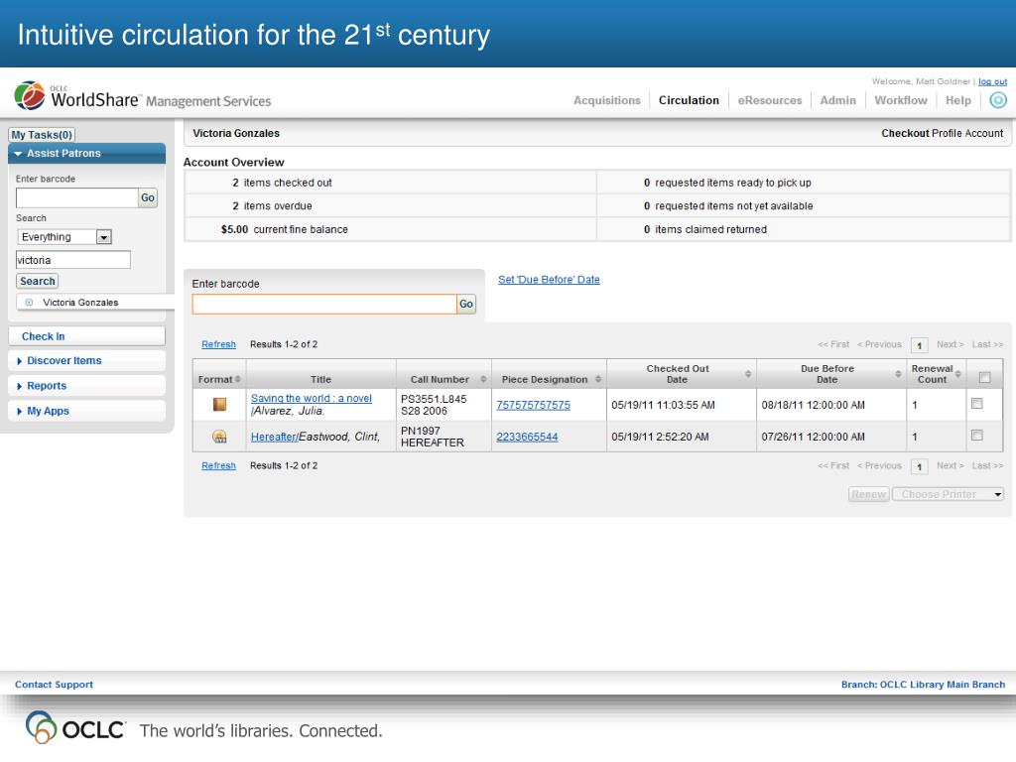The image size is (1016, 762).
Task: Click the sidebar Enter barcode field
Action: pyautogui.click(x=77, y=197)
